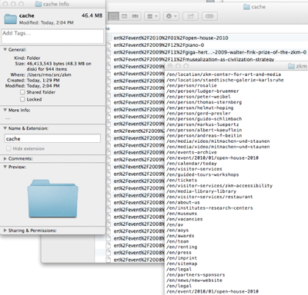Click line /en/imprint
This screenshot has width=308, height=295.
182,258
